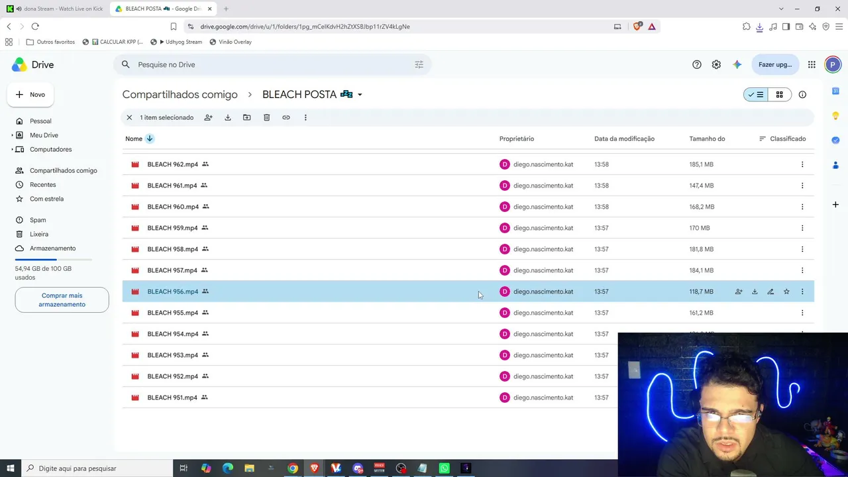This screenshot has width=848, height=477.
Task: Open Google Calendar side panel
Action: 835,91
